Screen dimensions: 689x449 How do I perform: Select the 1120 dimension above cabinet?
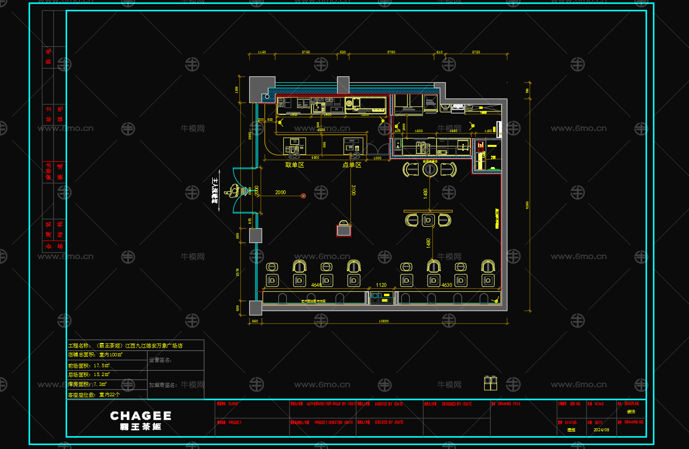click(x=381, y=285)
